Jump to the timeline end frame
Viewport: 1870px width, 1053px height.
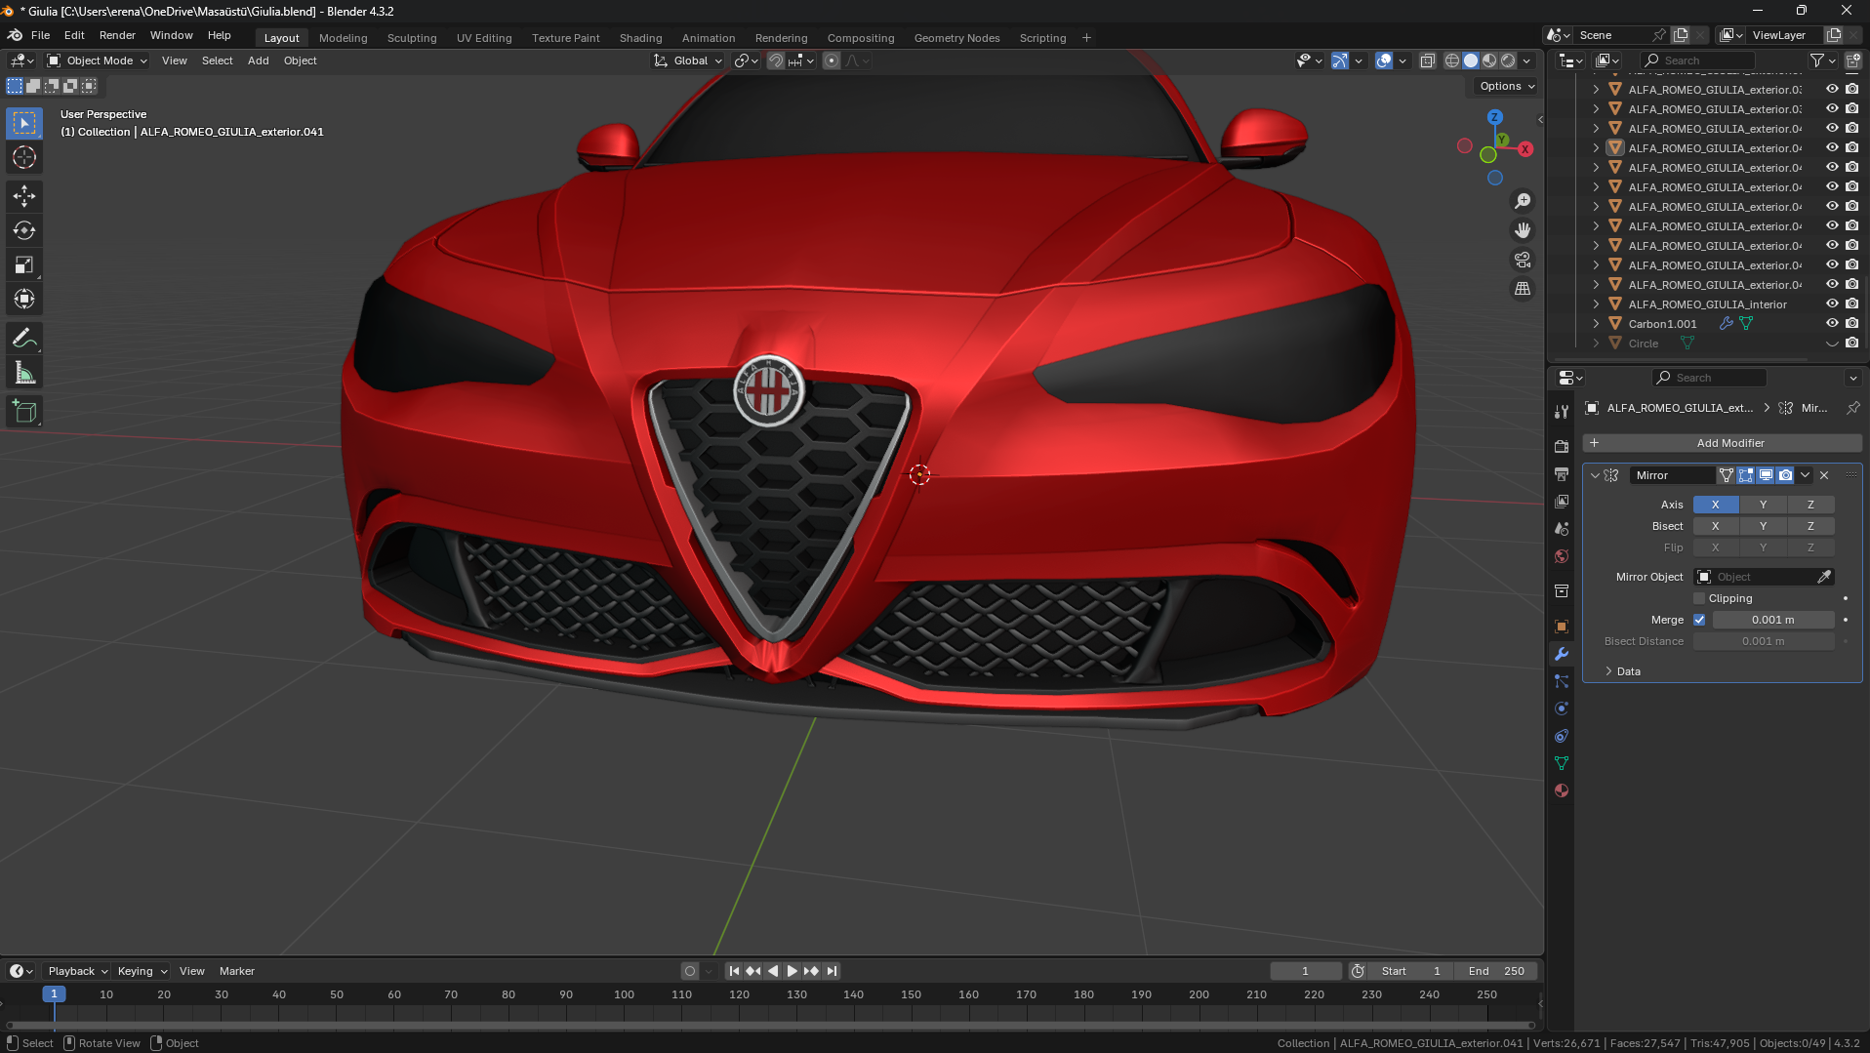click(x=832, y=971)
